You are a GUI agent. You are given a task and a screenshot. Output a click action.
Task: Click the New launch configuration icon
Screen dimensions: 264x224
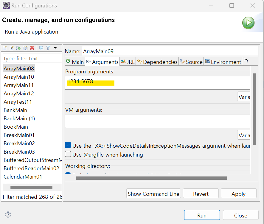[x=5, y=48]
